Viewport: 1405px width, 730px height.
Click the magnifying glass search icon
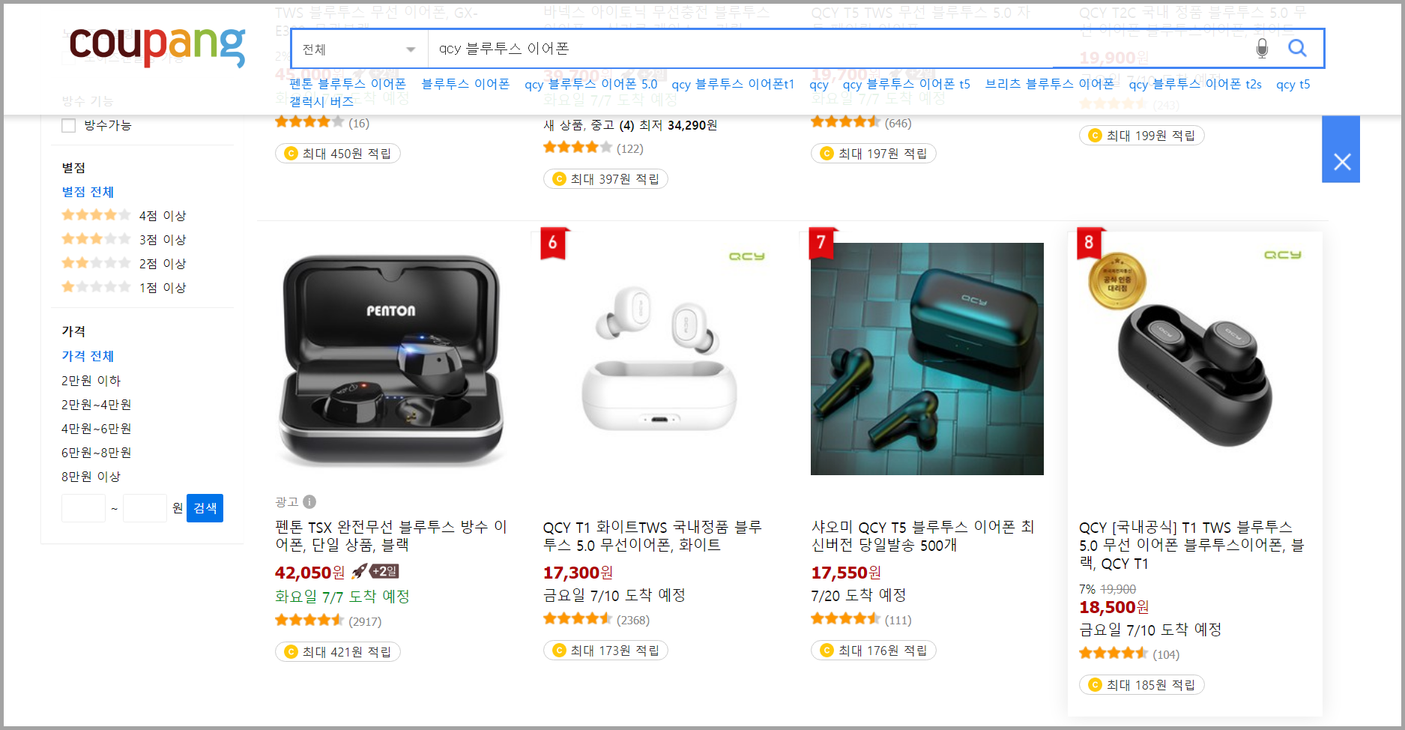(x=1297, y=49)
